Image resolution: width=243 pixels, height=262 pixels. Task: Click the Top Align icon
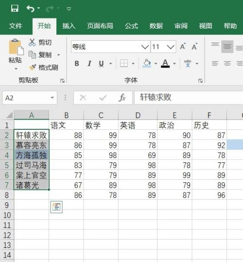(x=215, y=44)
